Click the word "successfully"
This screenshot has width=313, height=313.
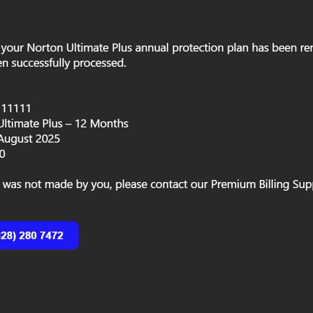tap(41, 63)
